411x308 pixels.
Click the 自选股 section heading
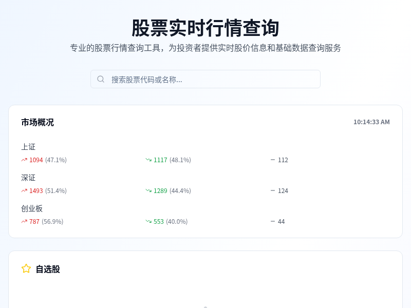point(48,269)
